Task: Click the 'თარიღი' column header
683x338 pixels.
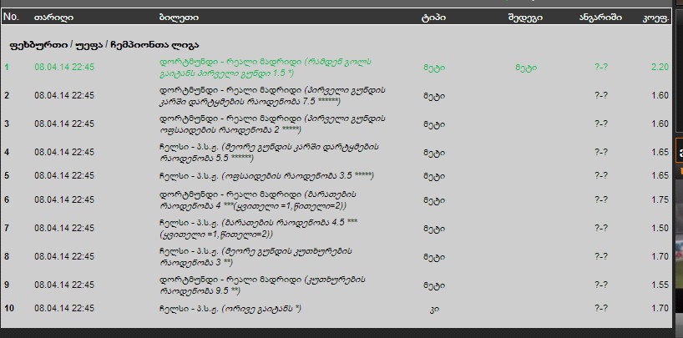Action: click(x=53, y=18)
